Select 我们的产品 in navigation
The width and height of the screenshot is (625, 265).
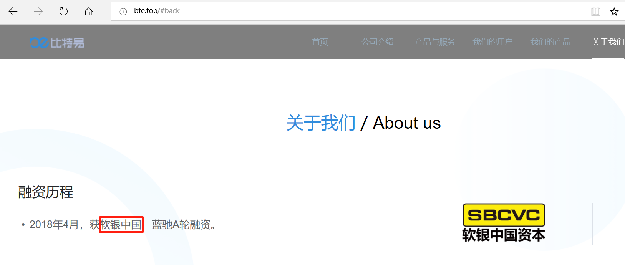pyautogui.click(x=550, y=42)
